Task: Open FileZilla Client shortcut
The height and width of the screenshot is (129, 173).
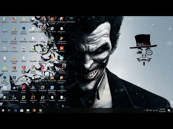Action: pyautogui.click(x=24, y=70)
